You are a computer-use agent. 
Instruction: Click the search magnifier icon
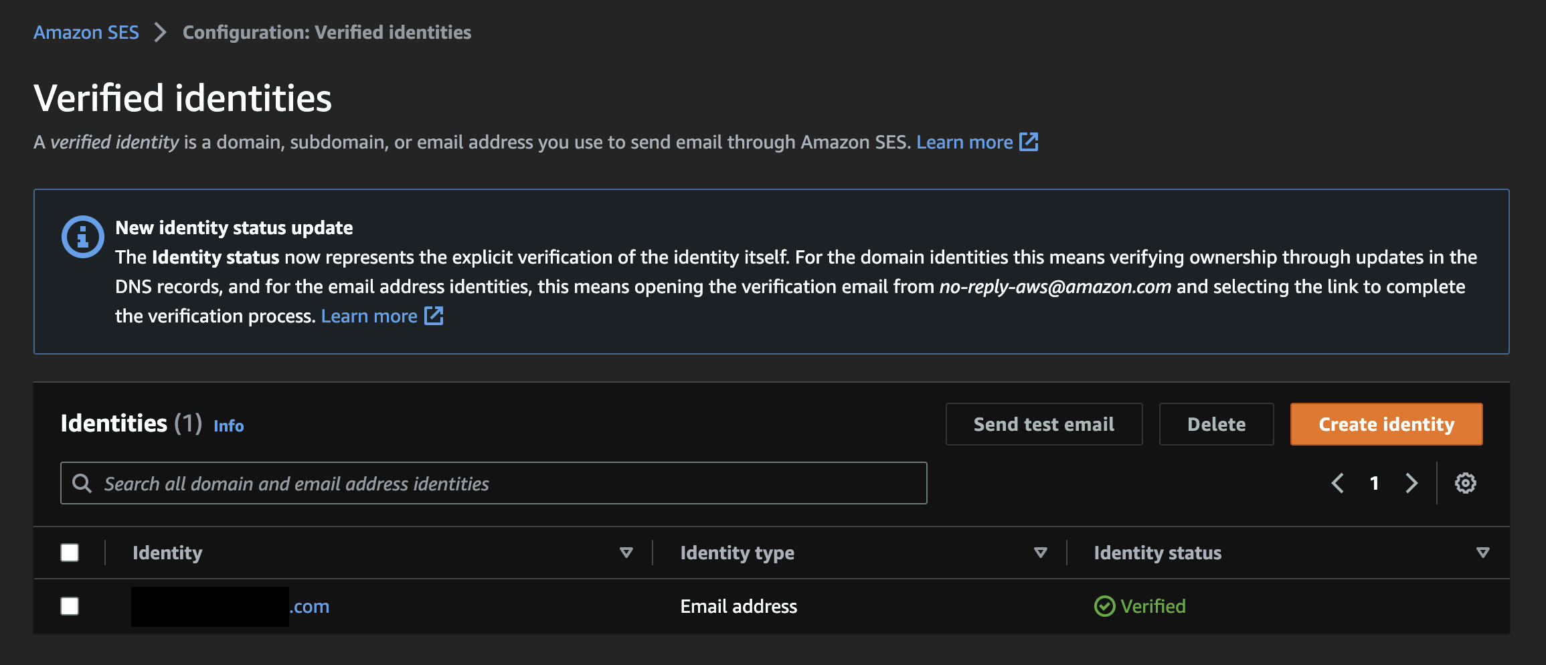(x=82, y=483)
